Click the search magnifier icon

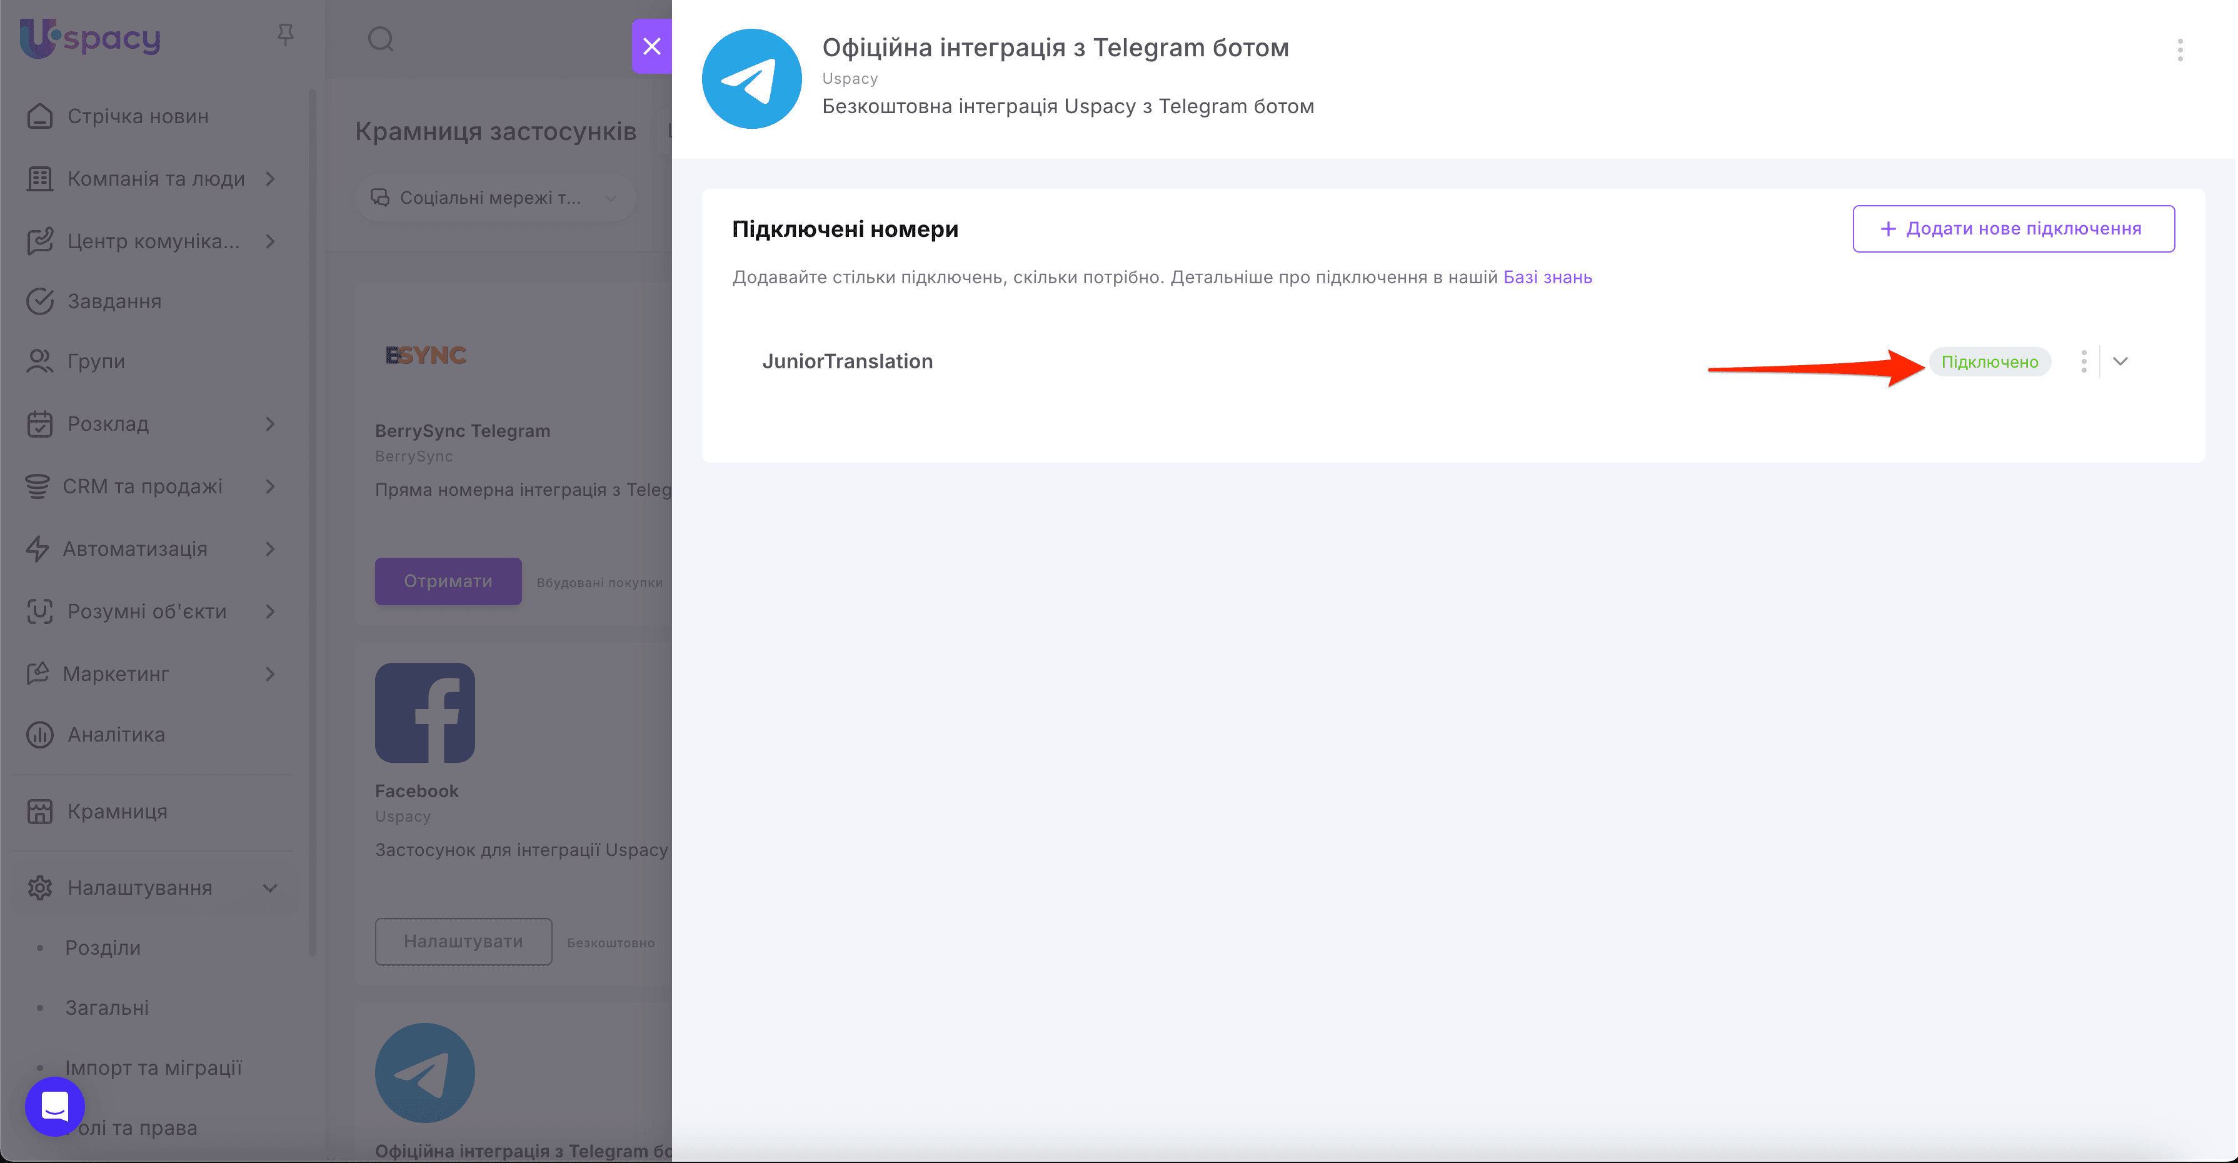coord(381,39)
